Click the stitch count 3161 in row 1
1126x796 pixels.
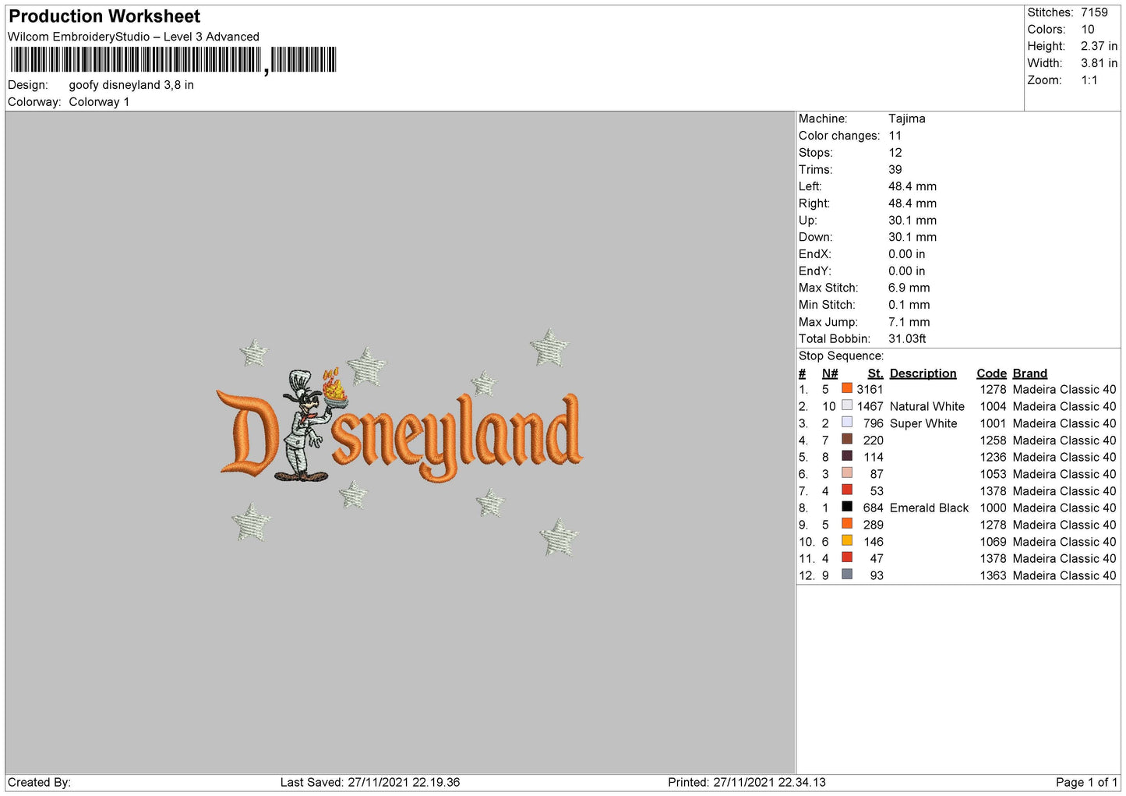[870, 390]
